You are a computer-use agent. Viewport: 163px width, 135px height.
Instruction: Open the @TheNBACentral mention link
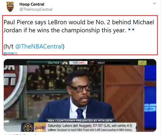pyautogui.click(x=39, y=46)
